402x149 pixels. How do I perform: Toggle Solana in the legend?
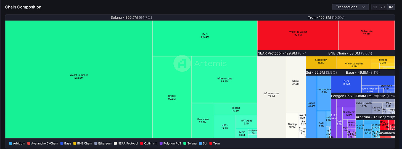click(190, 143)
